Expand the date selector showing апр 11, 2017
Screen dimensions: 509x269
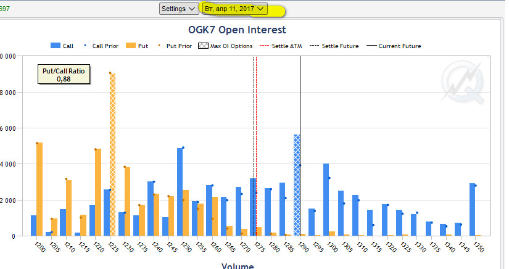[x=235, y=9]
